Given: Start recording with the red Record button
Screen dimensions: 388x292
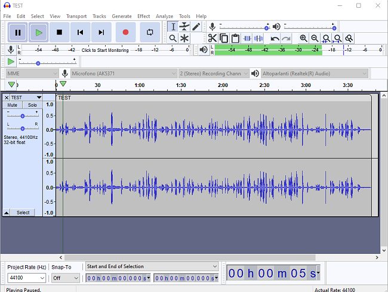Looking at the screenshot, I should point(125,32).
